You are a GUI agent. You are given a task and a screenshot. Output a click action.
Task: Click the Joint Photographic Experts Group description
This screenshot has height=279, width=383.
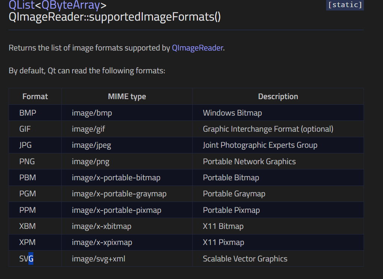tap(260, 145)
